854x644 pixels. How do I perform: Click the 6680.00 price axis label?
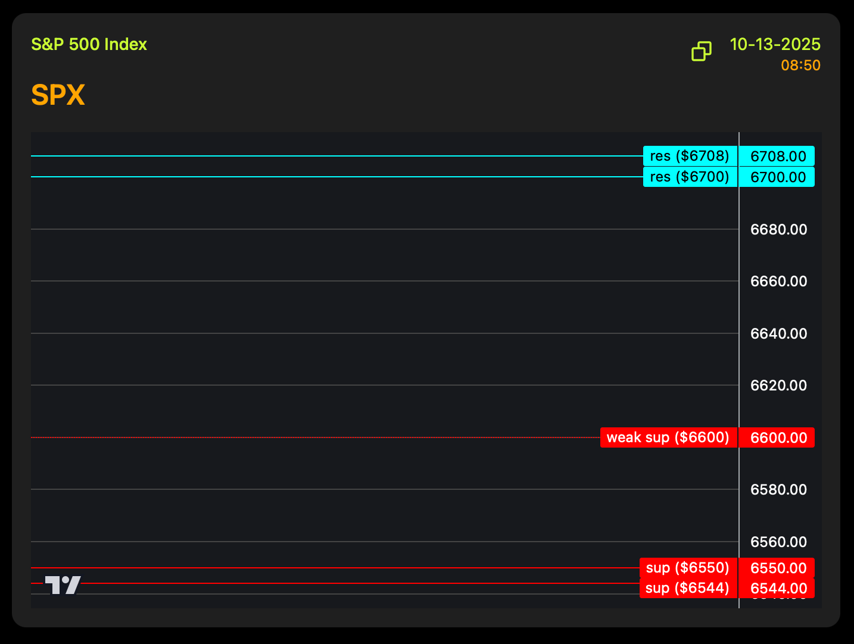pos(778,230)
